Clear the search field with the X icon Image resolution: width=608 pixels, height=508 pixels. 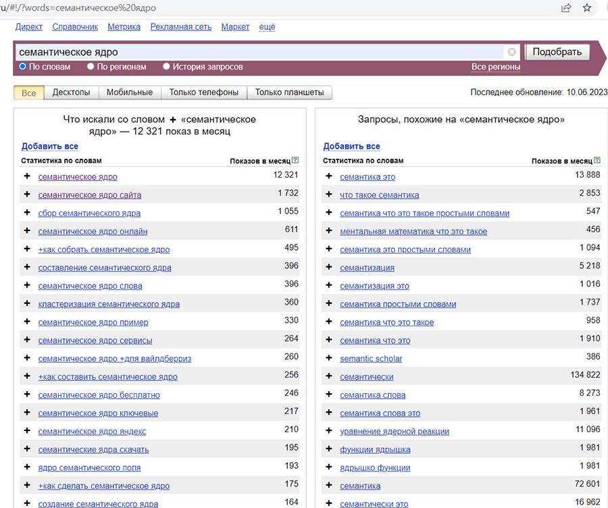pos(511,52)
